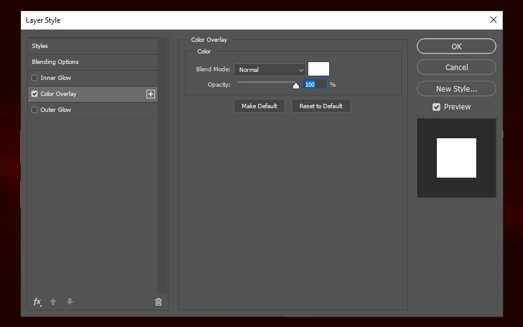
Task: Click the fx add effect icon
Action: click(37, 302)
